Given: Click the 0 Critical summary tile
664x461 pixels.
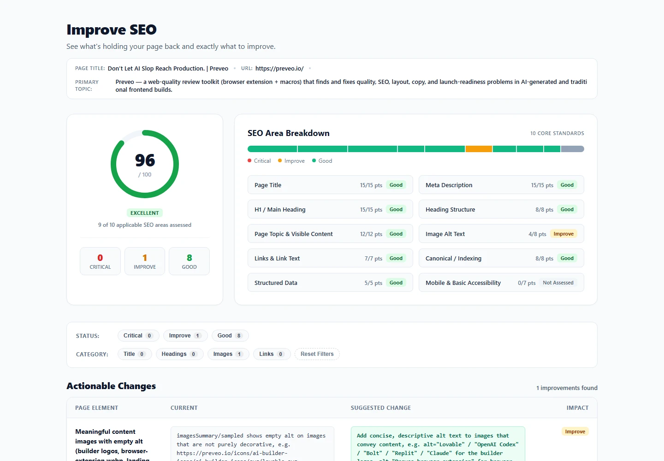Looking at the screenshot, I should coord(100,261).
